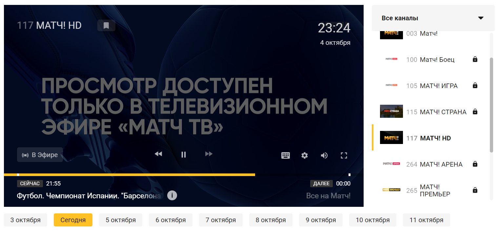Image resolution: width=501 pixels, height=233 pixels.
Task: Click the program start marker on timeline
Action: tap(18, 175)
